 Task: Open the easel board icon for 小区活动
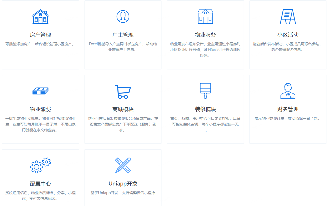[288, 17]
